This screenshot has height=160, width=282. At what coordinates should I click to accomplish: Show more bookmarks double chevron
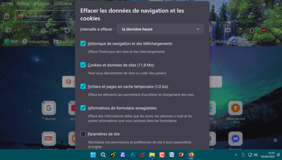(x=278, y=41)
